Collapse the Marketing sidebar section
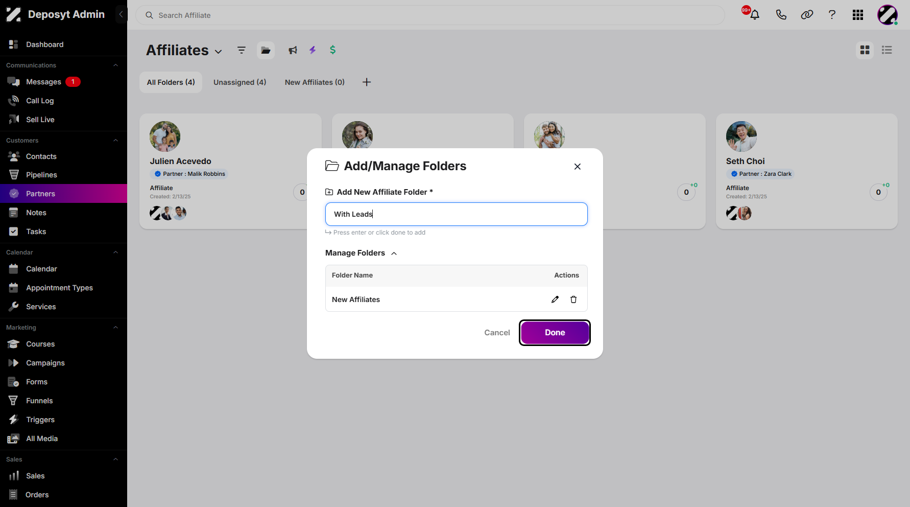 (x=115, y=328)
